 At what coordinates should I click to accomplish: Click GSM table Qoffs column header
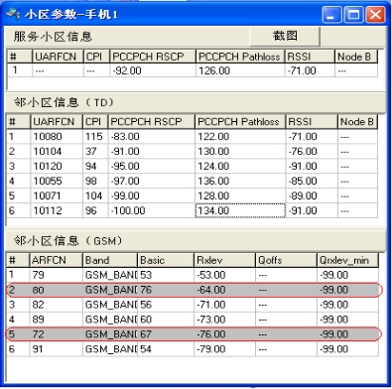287,260
